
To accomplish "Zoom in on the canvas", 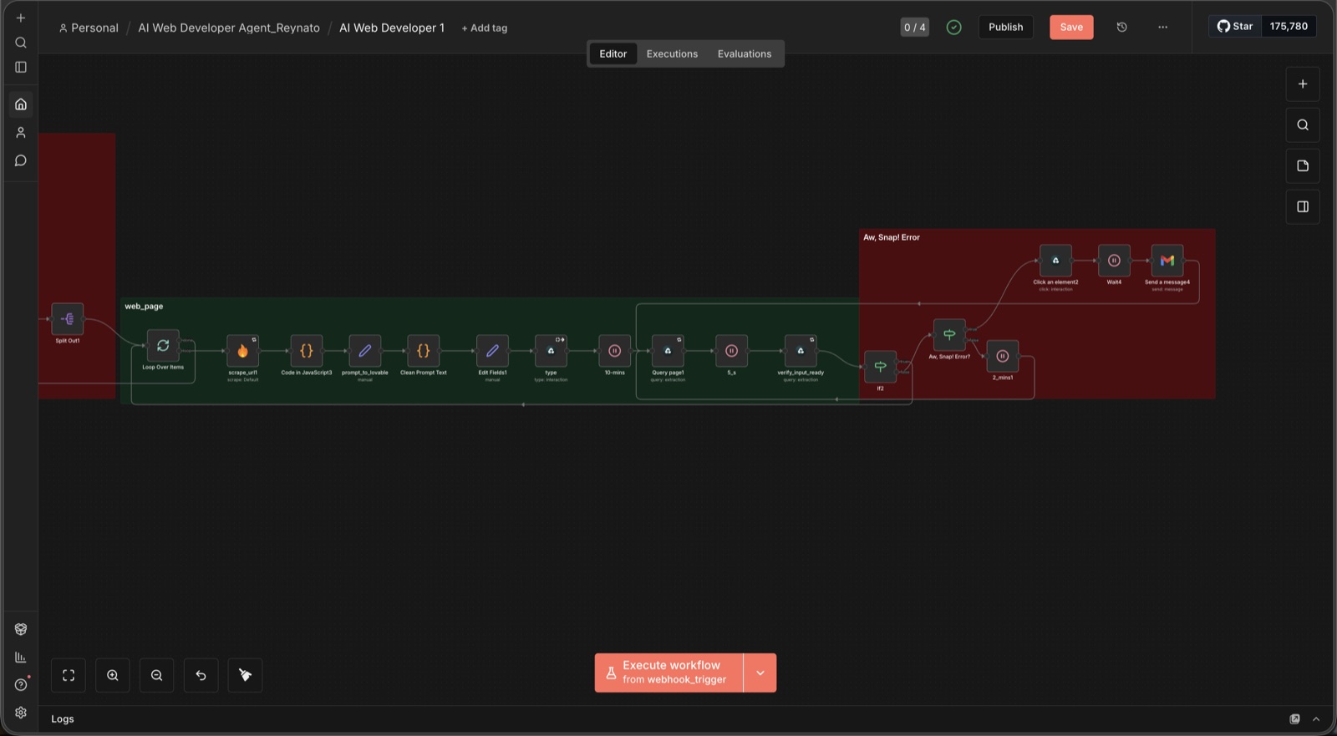I will coord(113,675).
